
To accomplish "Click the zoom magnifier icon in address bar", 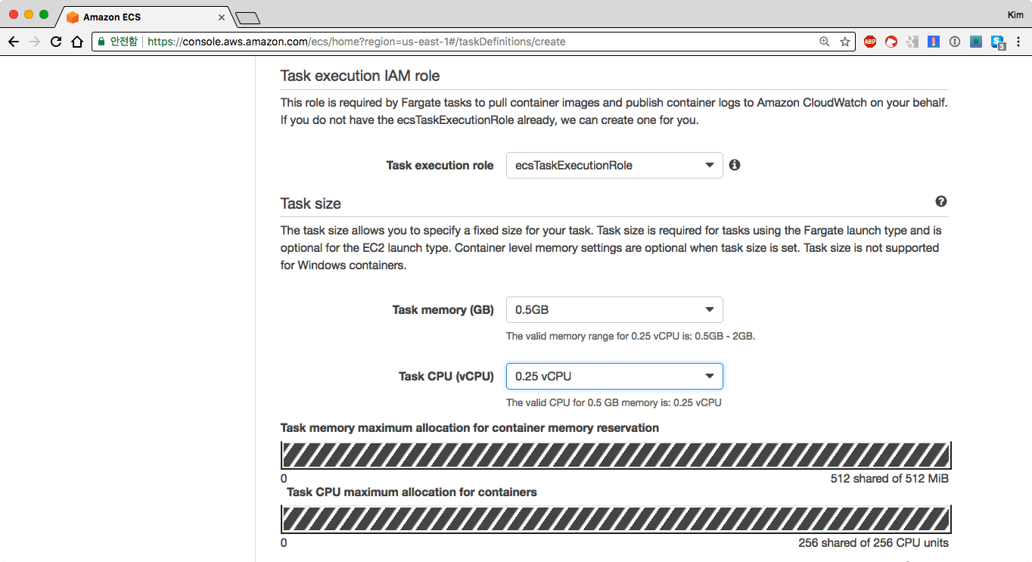I will click(x=825, y=42).
